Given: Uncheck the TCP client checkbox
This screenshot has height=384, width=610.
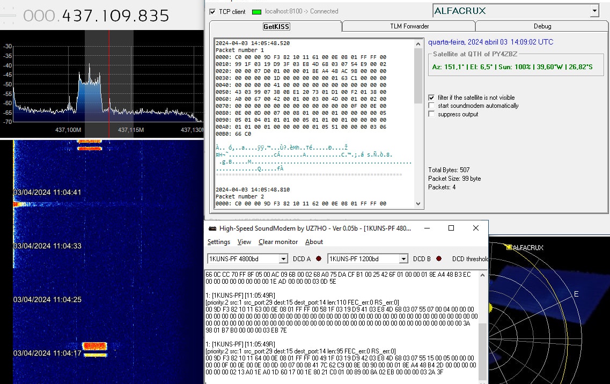Looking at the screenshot, I should [212, 12].
